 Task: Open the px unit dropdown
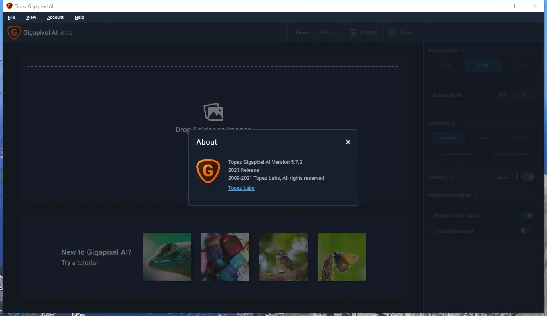(x=523, y=95)
